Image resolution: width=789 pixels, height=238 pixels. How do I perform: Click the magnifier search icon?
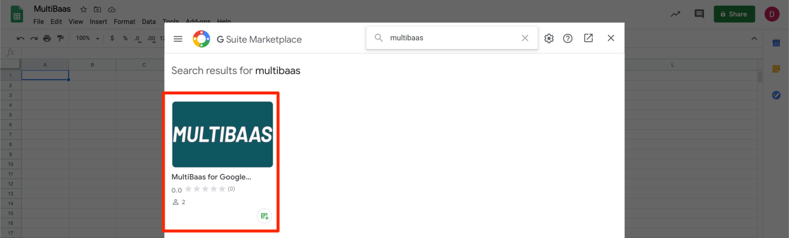click(379, 38)
